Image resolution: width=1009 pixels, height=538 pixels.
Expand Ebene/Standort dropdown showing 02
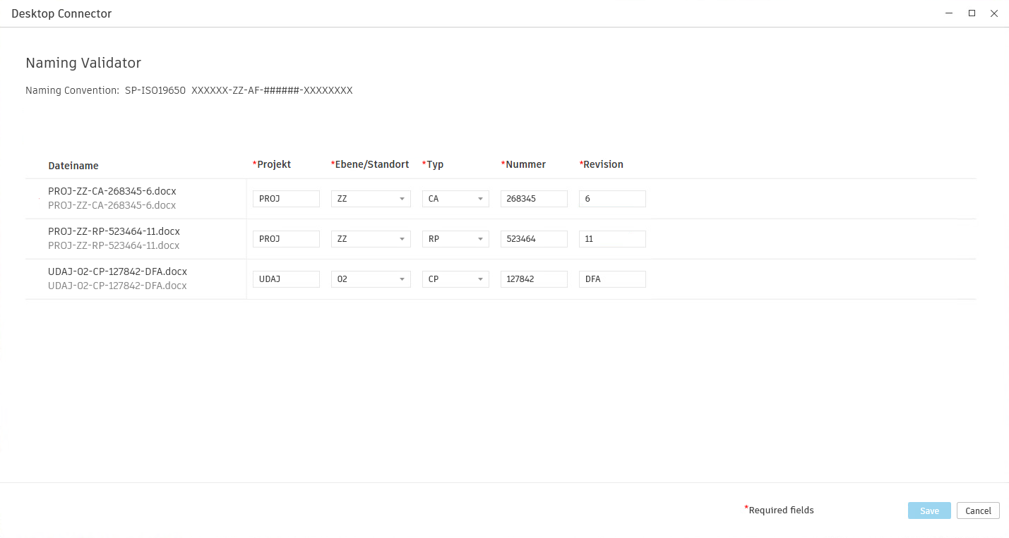tap(371, 279)
